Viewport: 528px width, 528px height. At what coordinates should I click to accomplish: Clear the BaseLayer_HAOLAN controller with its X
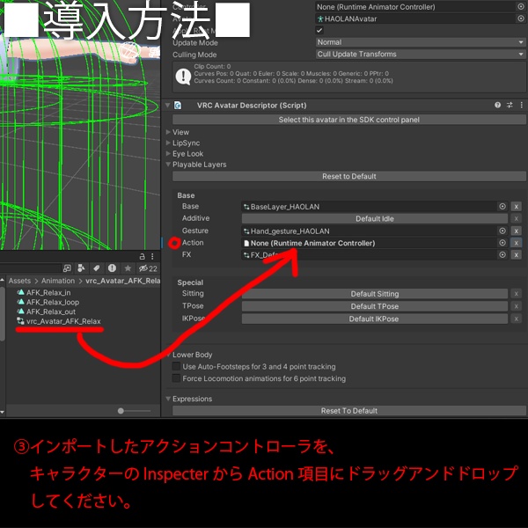pos(516,207)
